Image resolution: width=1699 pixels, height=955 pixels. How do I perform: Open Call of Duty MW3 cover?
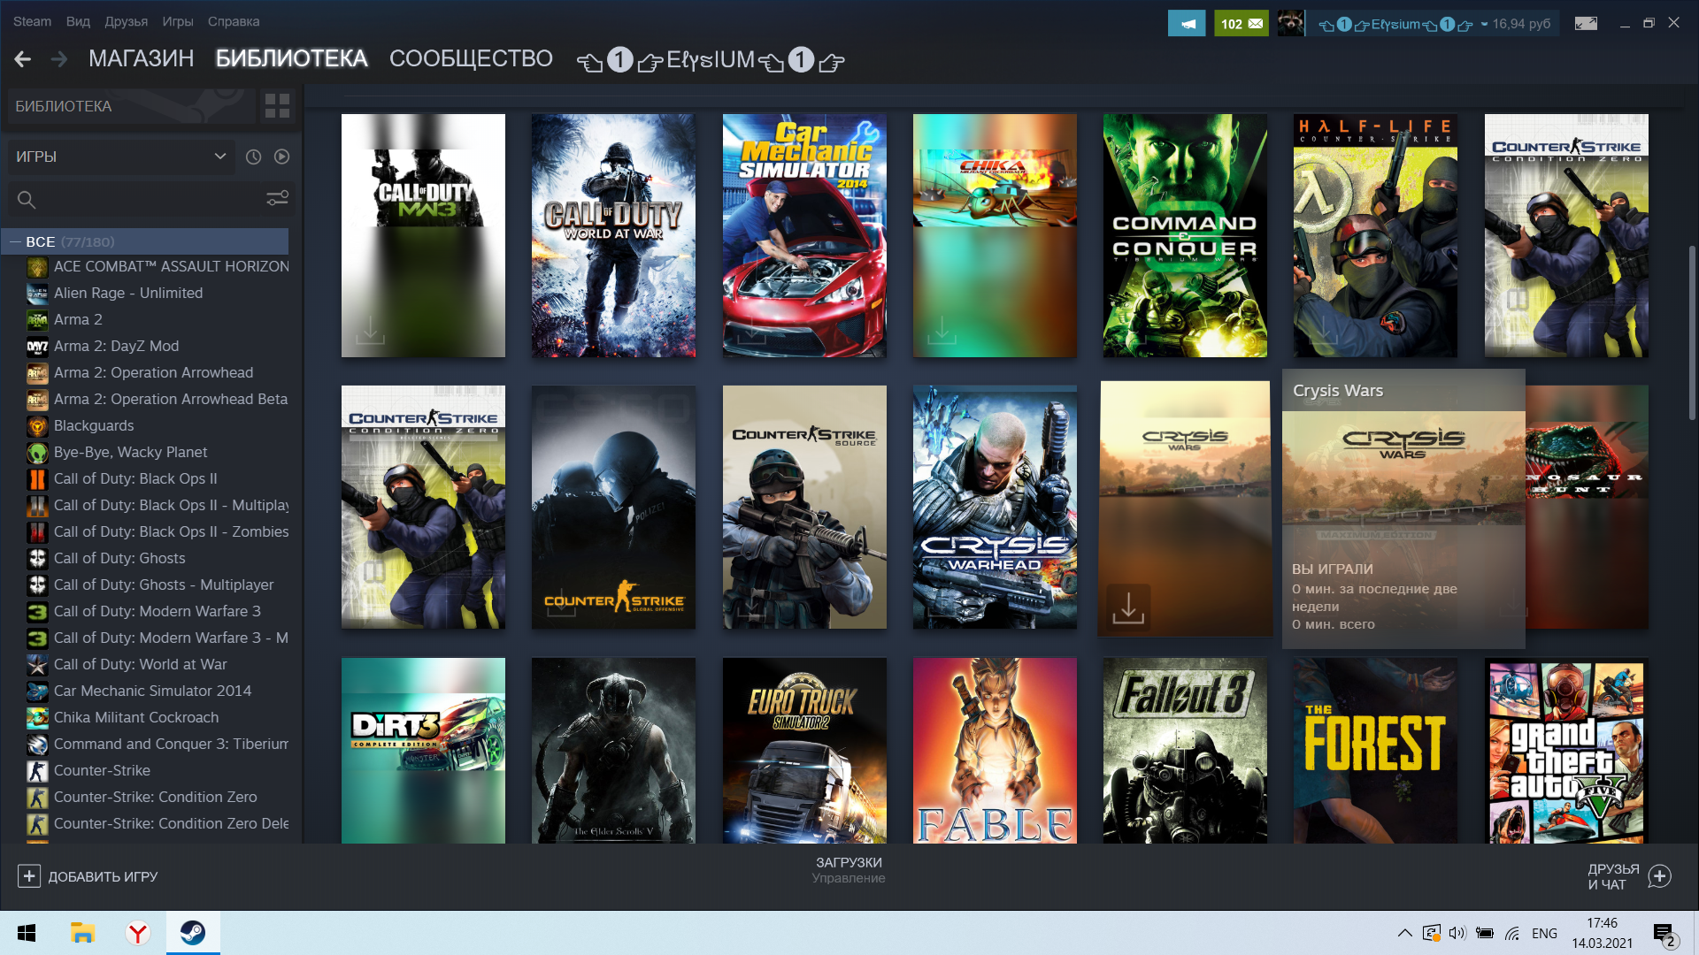[x=423, y=235]
